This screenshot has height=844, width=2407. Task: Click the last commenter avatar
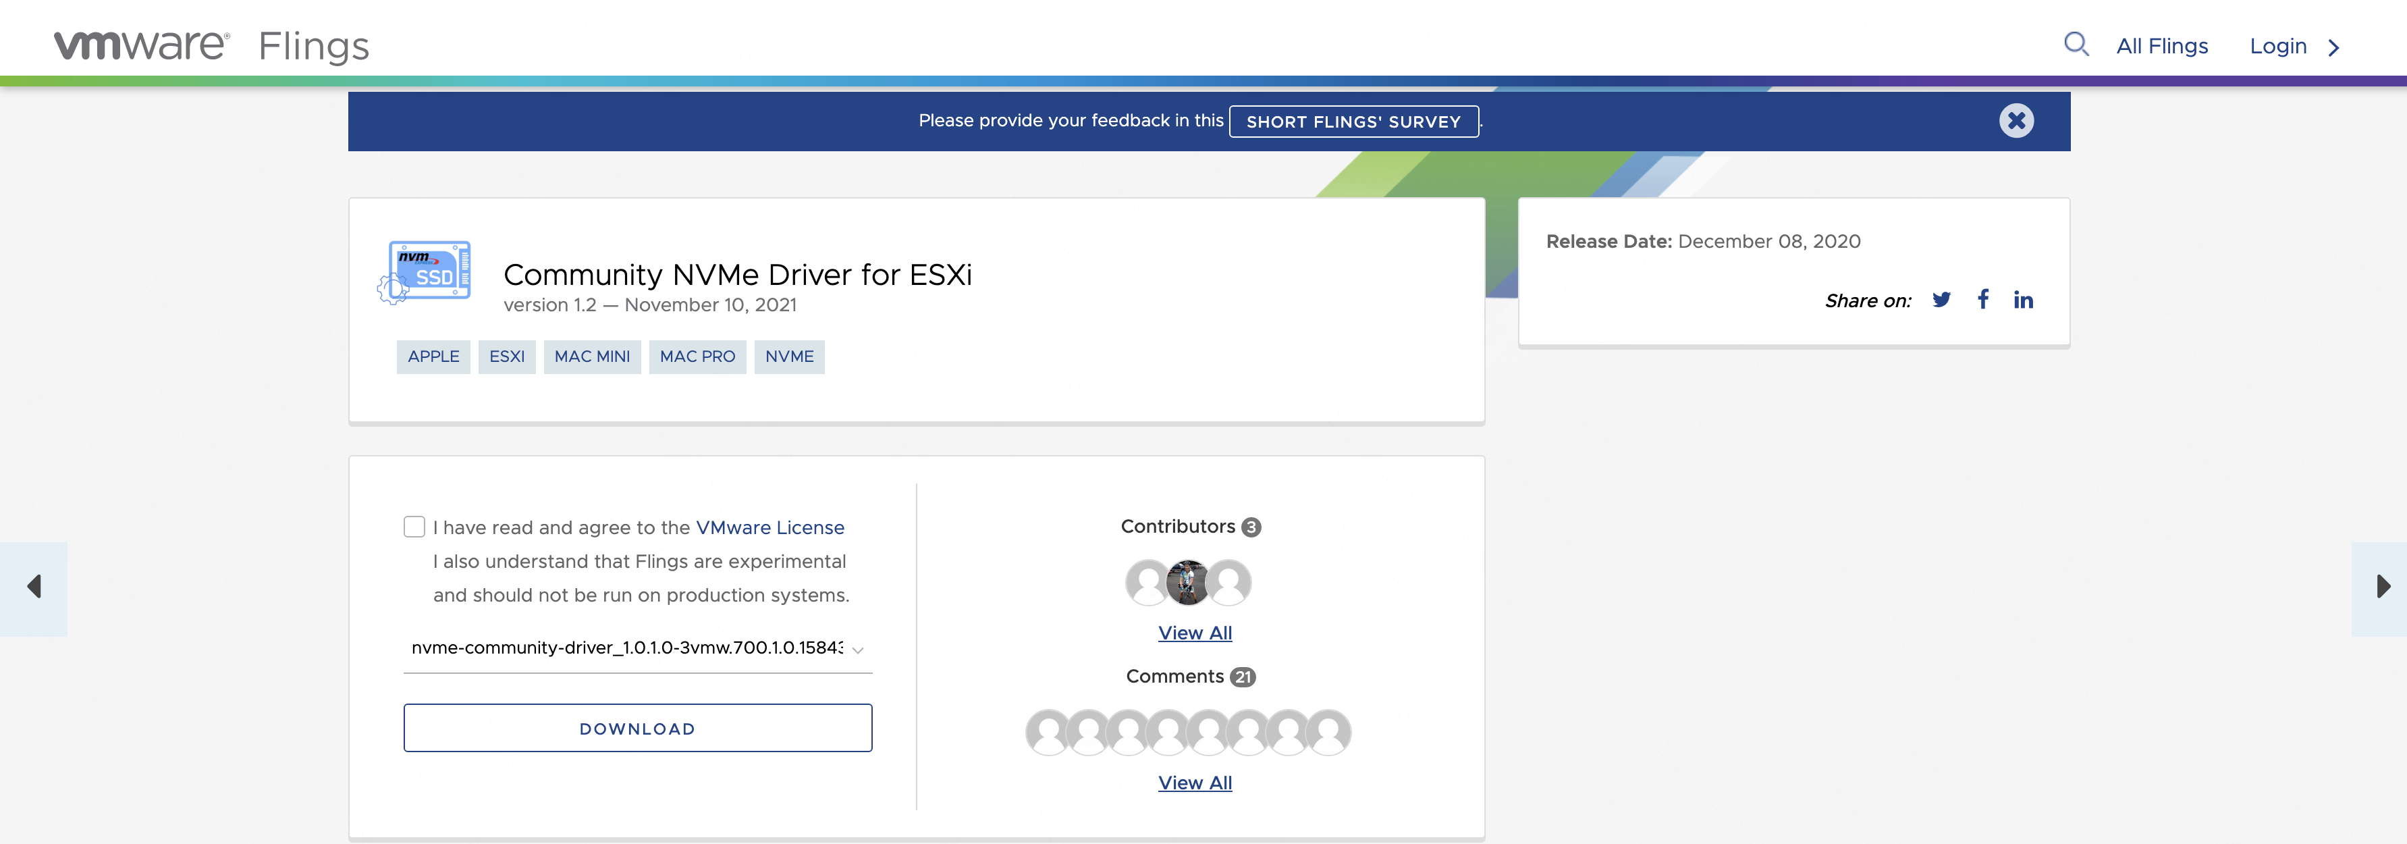1328,732
